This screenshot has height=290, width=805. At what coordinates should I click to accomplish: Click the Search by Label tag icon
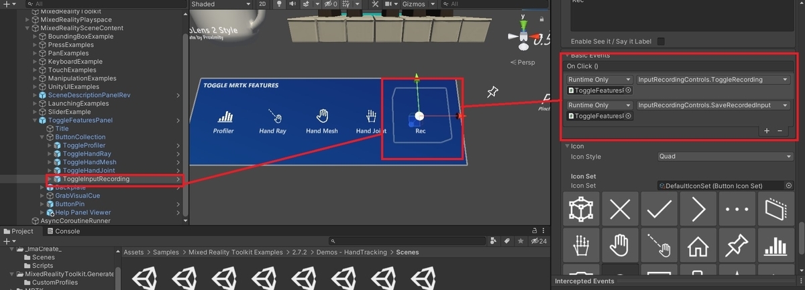pos(508,241)
